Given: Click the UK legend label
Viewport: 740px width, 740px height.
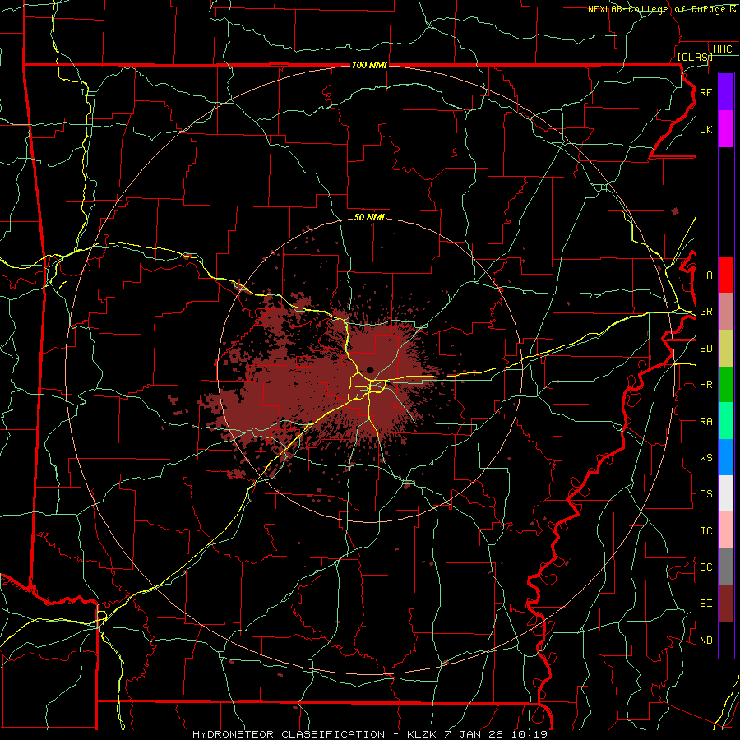Looking at the screenshot, I should (705, 129).
